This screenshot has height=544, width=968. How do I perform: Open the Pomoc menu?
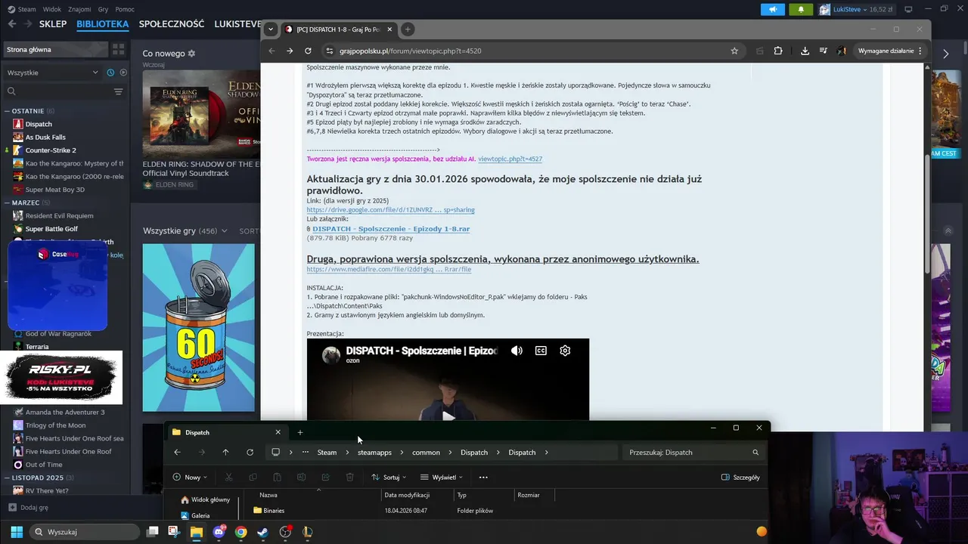(x=125, y=9)
